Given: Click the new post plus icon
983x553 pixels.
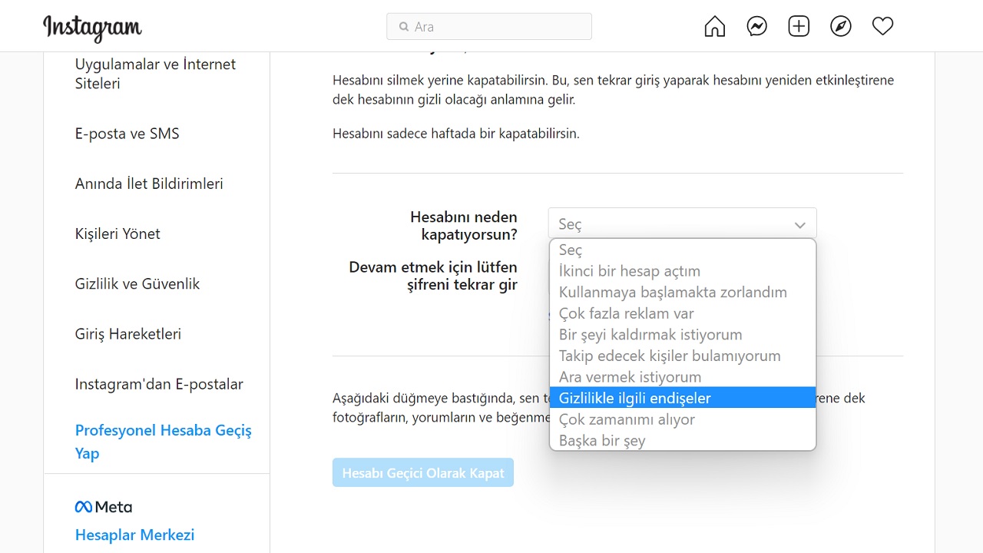Looking at the screenshot, I should click(799, 27).
